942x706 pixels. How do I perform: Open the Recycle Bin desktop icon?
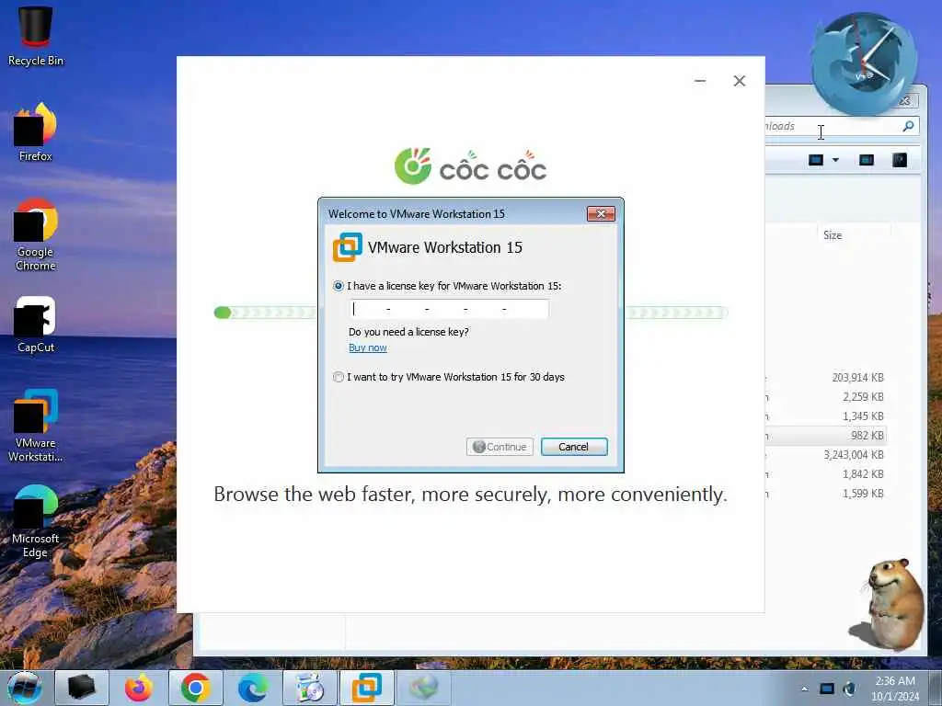click(x=35, y=36)
